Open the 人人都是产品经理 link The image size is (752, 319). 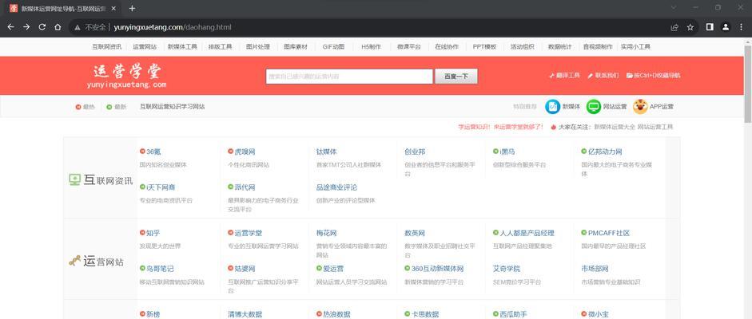coord(527,233)
